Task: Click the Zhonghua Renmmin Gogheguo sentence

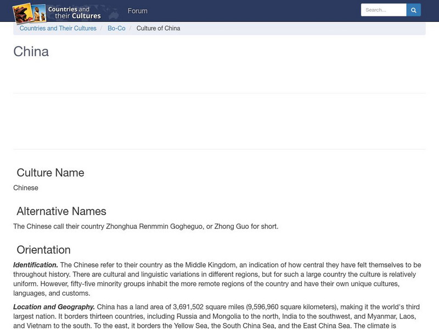Action: [146, 226]
